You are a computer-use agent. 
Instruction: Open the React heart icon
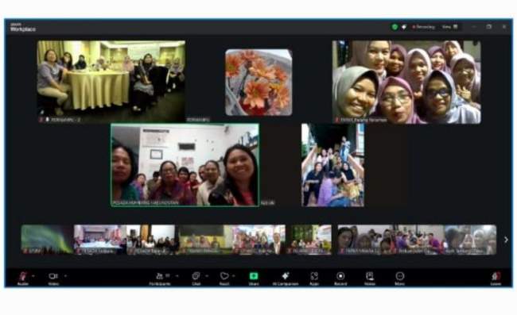[x=224, y=278]
